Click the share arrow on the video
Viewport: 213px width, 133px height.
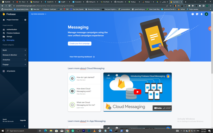coord(108,75)
